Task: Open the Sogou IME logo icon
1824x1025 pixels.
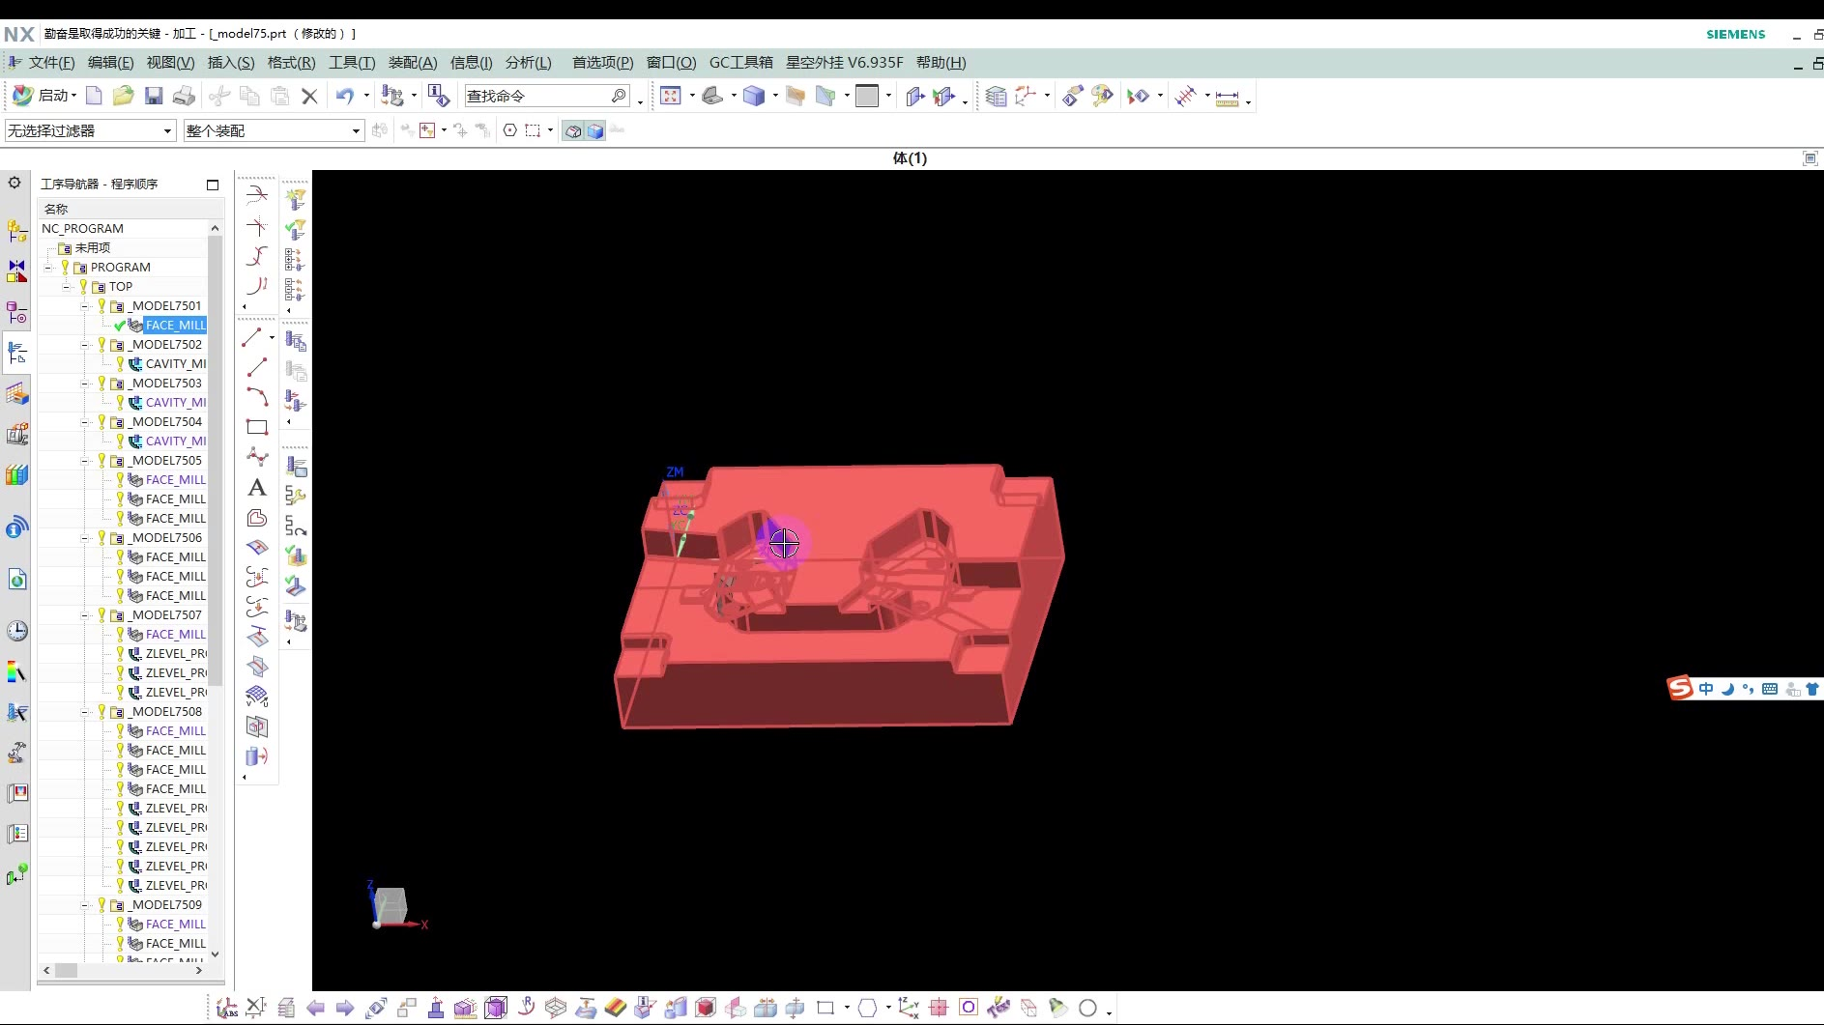Action: 1681,688
